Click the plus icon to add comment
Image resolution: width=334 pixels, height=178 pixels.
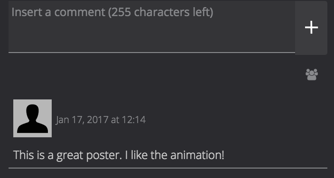point(311,27)
